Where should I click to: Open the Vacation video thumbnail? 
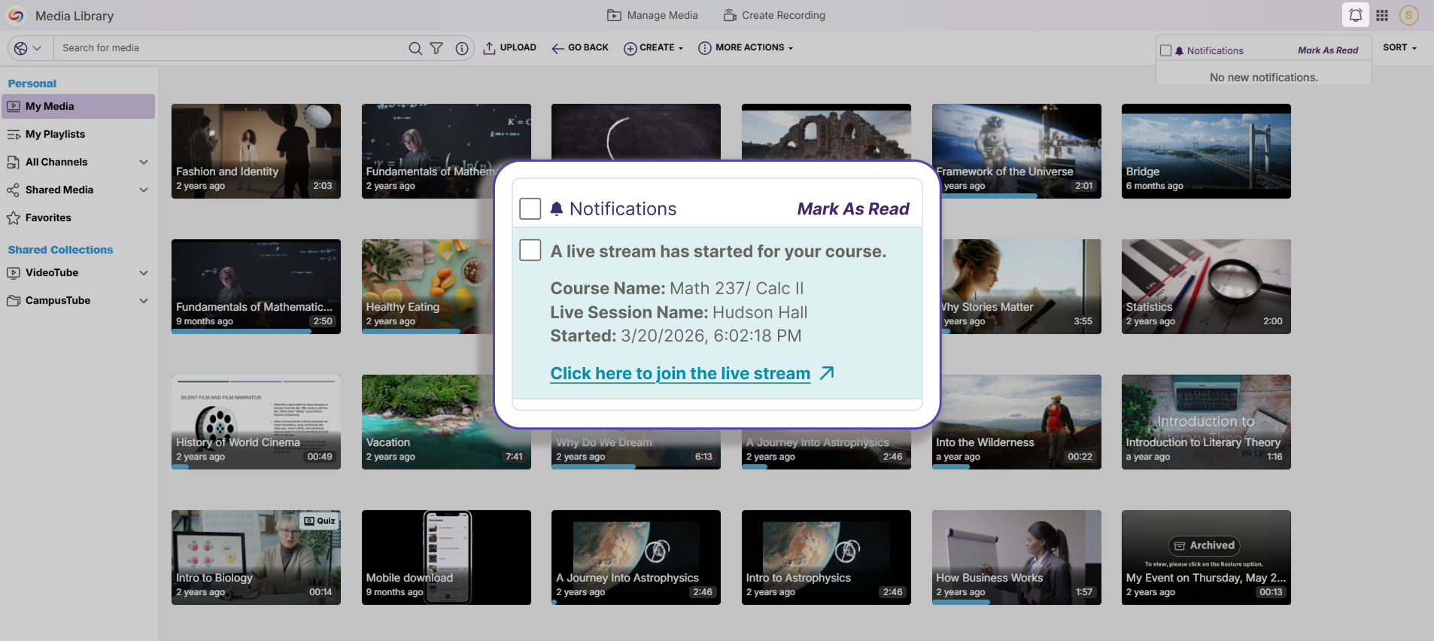click(x=427, y=421)
